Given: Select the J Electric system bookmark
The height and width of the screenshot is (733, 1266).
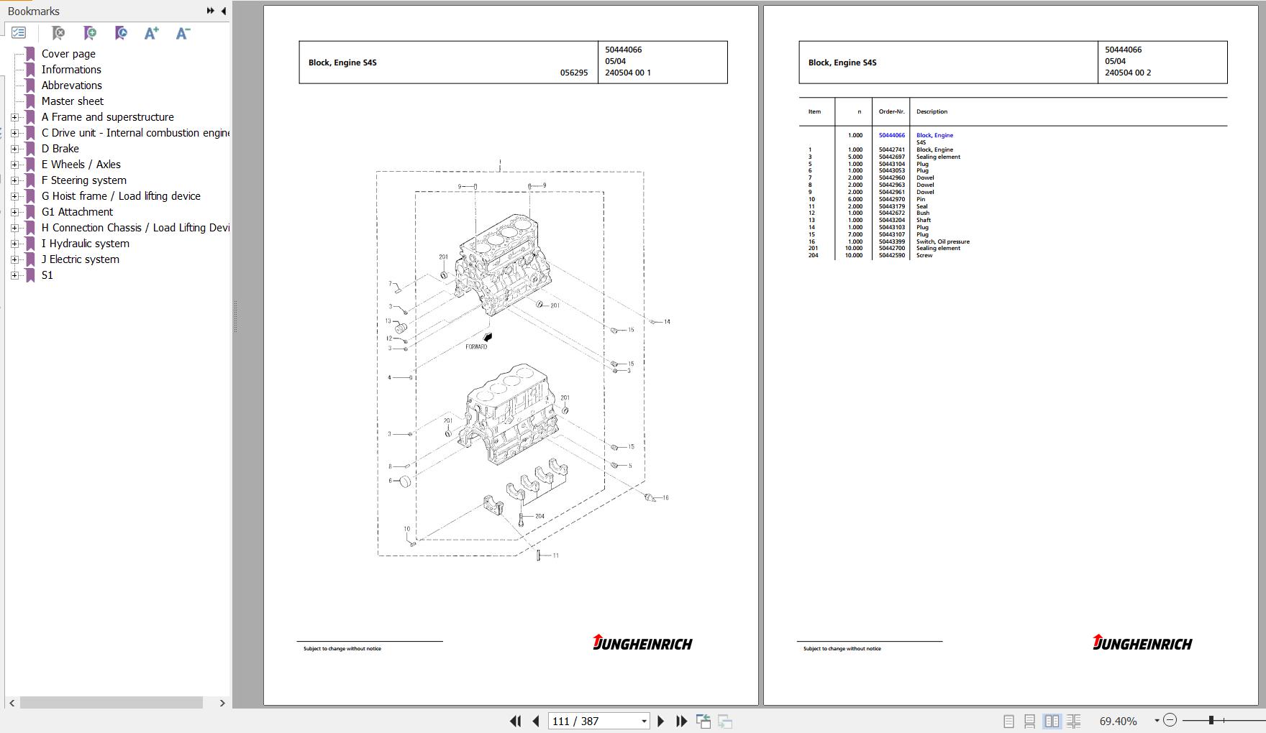Looking at the screenshot, I should coord(81,259).
